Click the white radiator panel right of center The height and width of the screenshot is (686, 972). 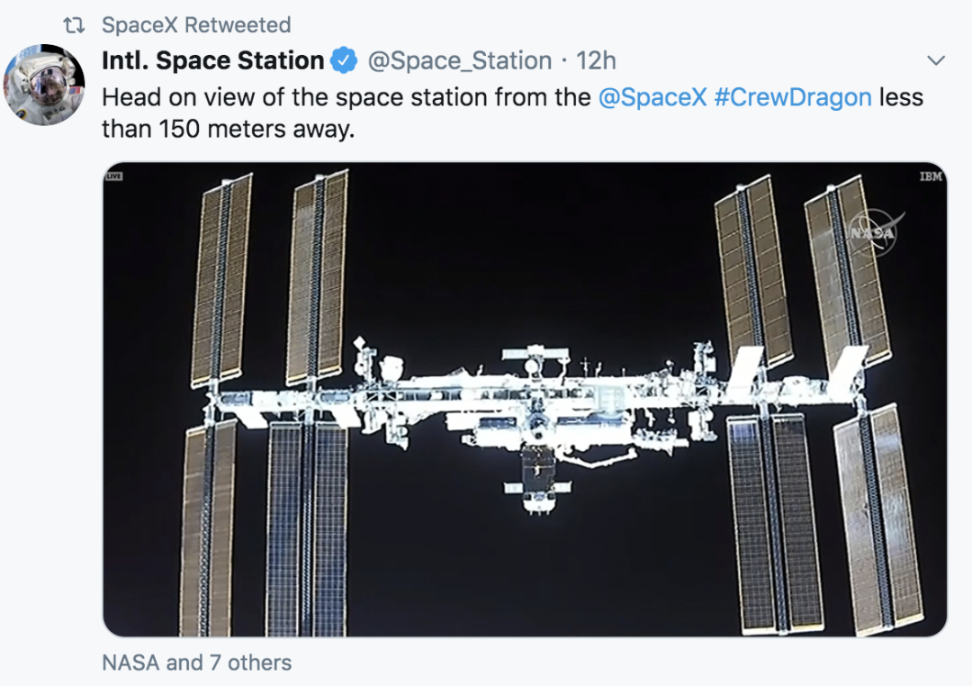click(x=745, y=371)
